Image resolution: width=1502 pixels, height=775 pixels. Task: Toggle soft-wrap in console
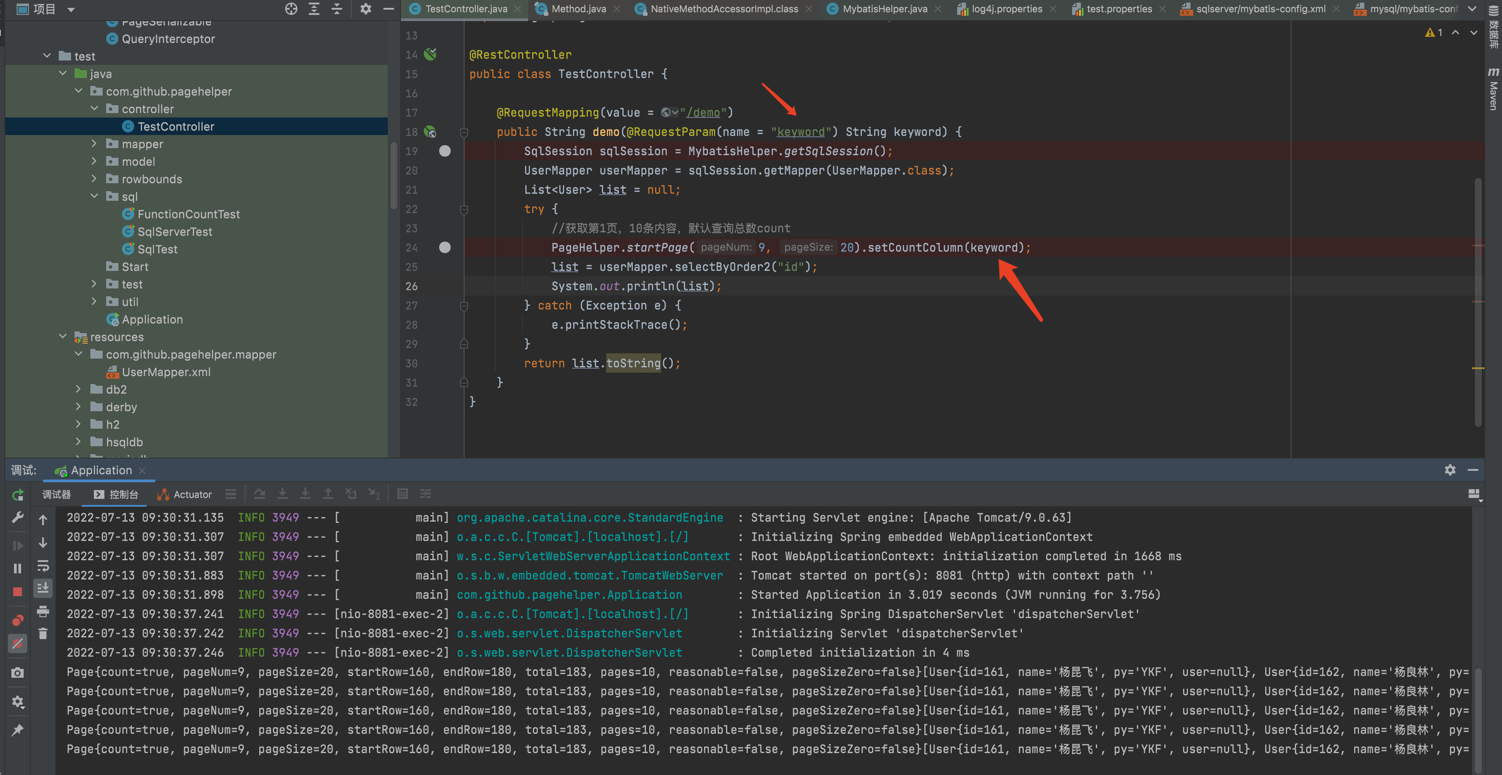click(43, 566)
